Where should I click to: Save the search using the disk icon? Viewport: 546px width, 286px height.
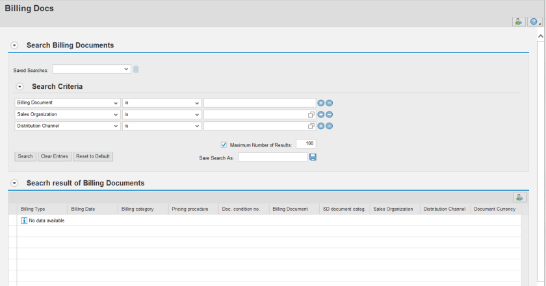[x=313, y=157]
